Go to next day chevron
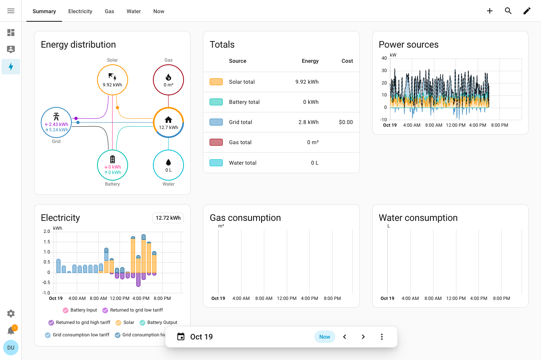541x360 pixels. tap(363, 337)
